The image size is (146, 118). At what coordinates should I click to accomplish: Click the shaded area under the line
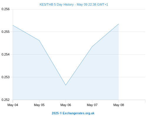[x=39, y=74]
